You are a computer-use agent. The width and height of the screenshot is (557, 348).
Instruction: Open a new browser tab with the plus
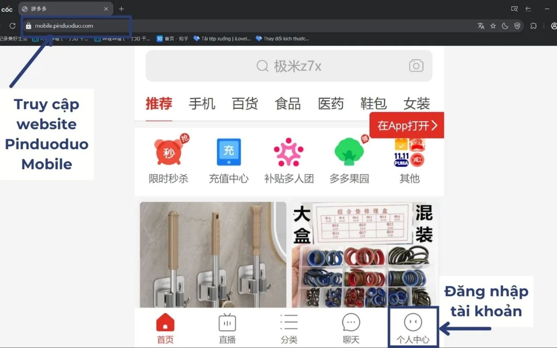pyautogui.click(x=121, y=9)
